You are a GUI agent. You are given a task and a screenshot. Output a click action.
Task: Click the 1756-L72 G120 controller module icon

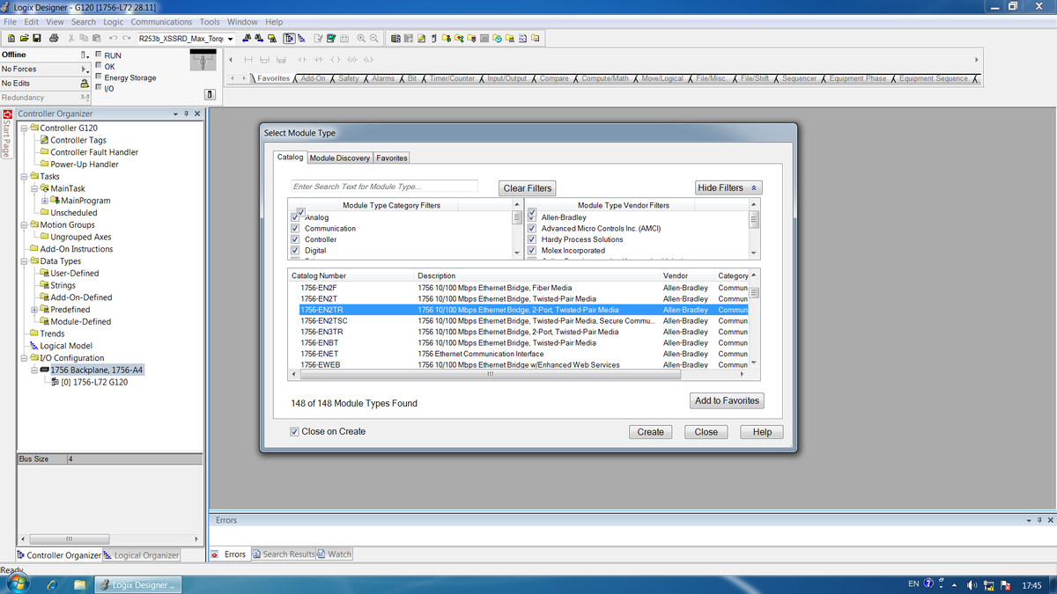(55, 382)
